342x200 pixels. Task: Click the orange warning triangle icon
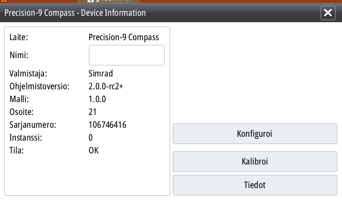tap(4, 1)
